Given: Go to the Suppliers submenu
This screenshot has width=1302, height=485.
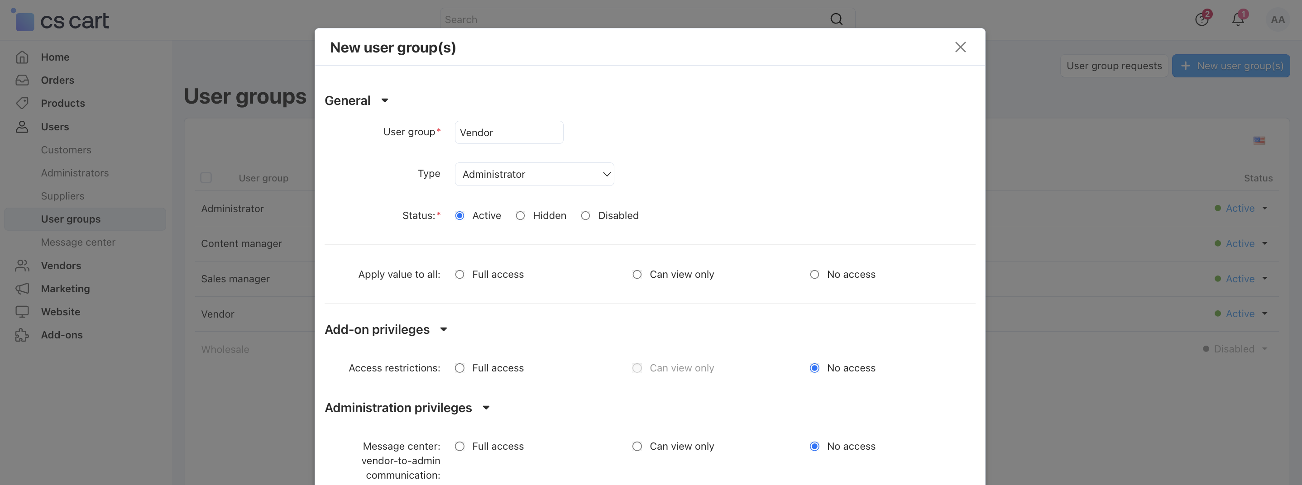Looking at the screenshot, I should [62, 196].
